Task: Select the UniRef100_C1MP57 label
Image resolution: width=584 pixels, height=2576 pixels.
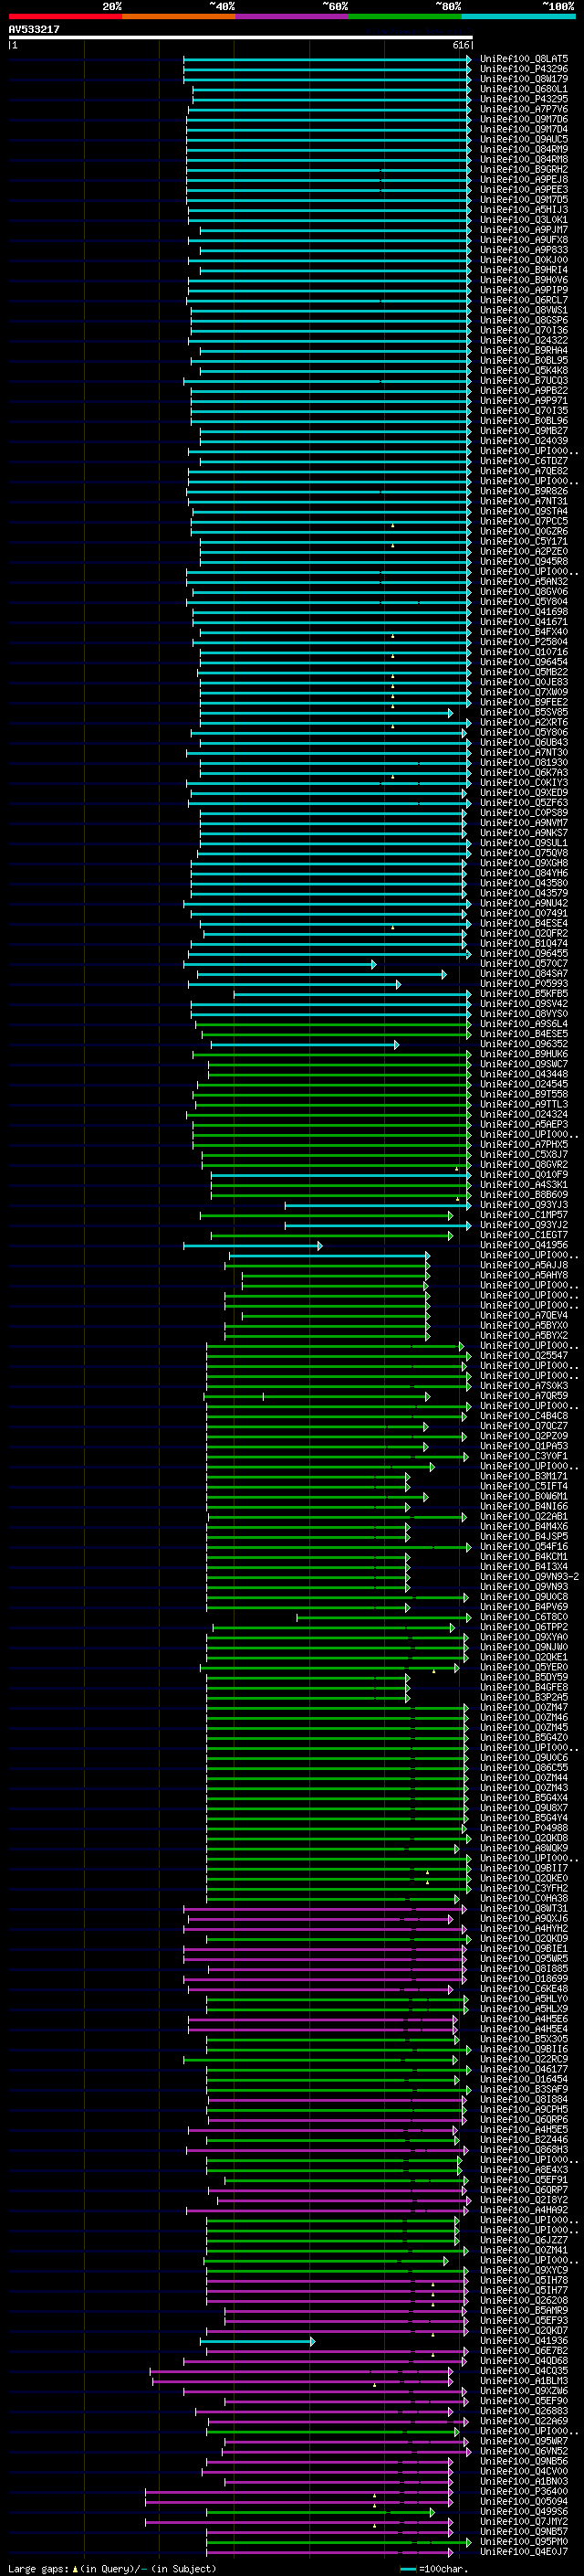Action: point(524,1214)
